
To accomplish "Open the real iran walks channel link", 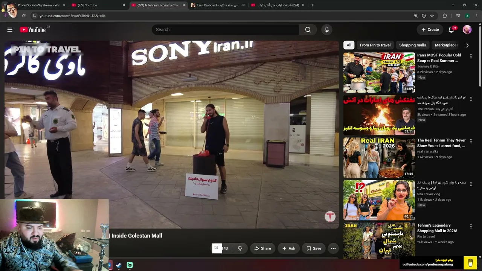I will click(428, 152).
